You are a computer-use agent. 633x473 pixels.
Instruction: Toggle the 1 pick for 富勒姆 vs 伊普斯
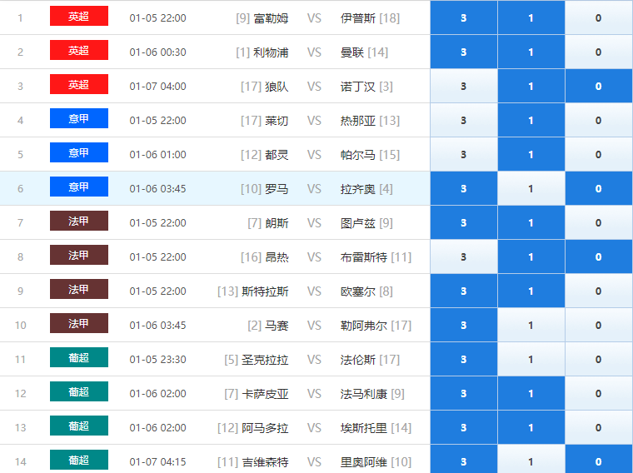(x=531, y=17)
